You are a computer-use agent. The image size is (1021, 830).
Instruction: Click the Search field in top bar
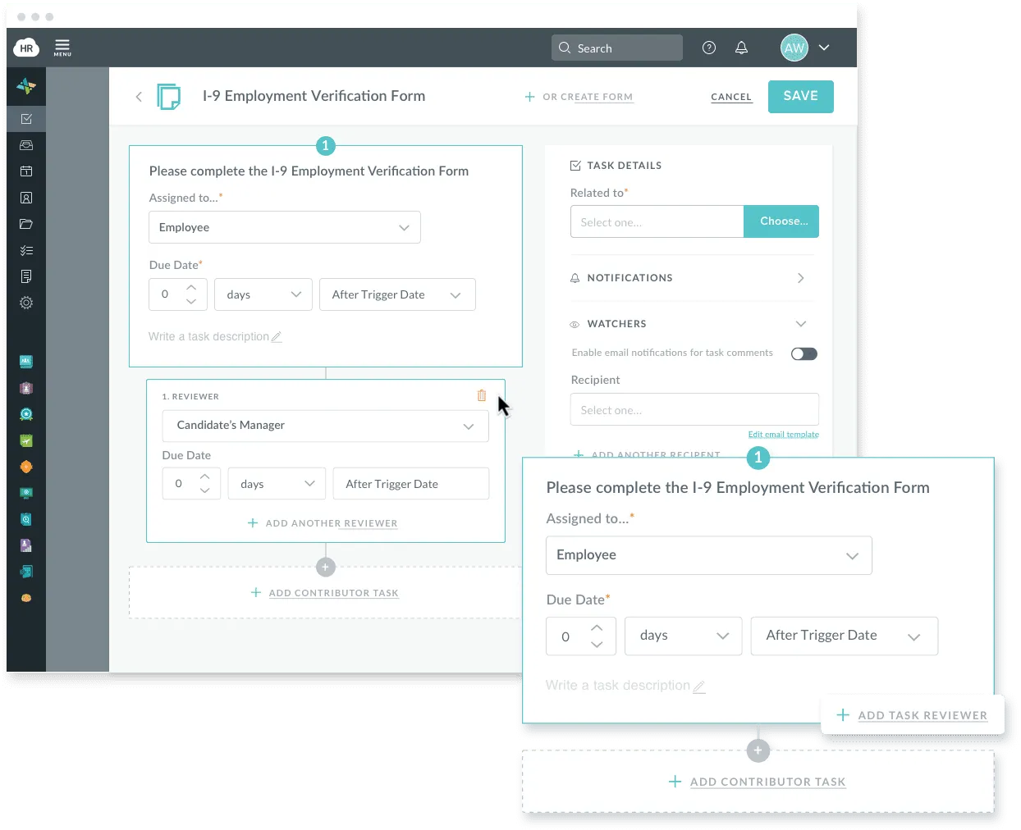point(616,48)
